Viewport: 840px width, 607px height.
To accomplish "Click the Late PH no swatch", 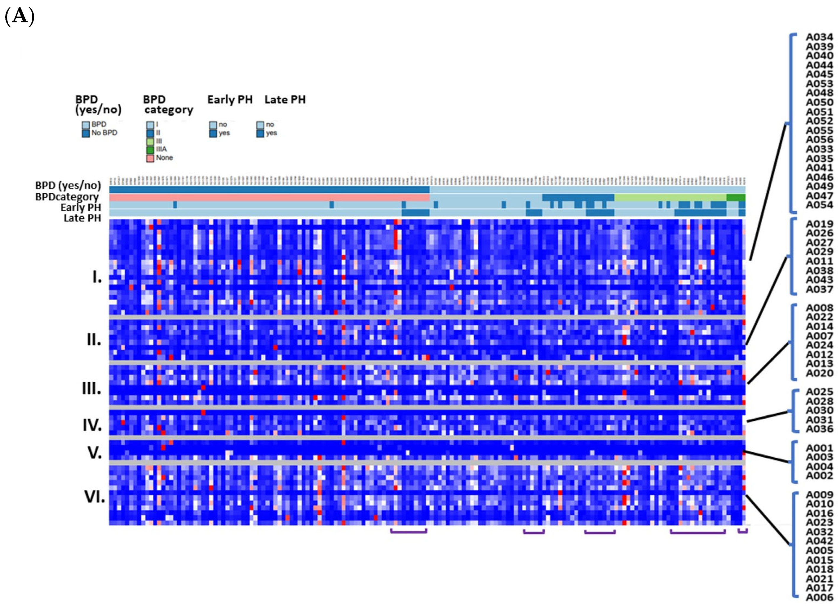I will [x=260, y=125].
